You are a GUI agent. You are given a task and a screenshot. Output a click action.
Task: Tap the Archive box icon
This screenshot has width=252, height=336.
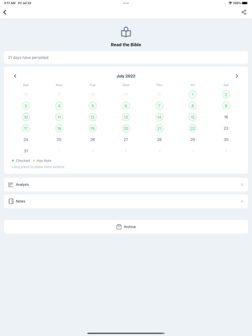(x=119, y=227)
